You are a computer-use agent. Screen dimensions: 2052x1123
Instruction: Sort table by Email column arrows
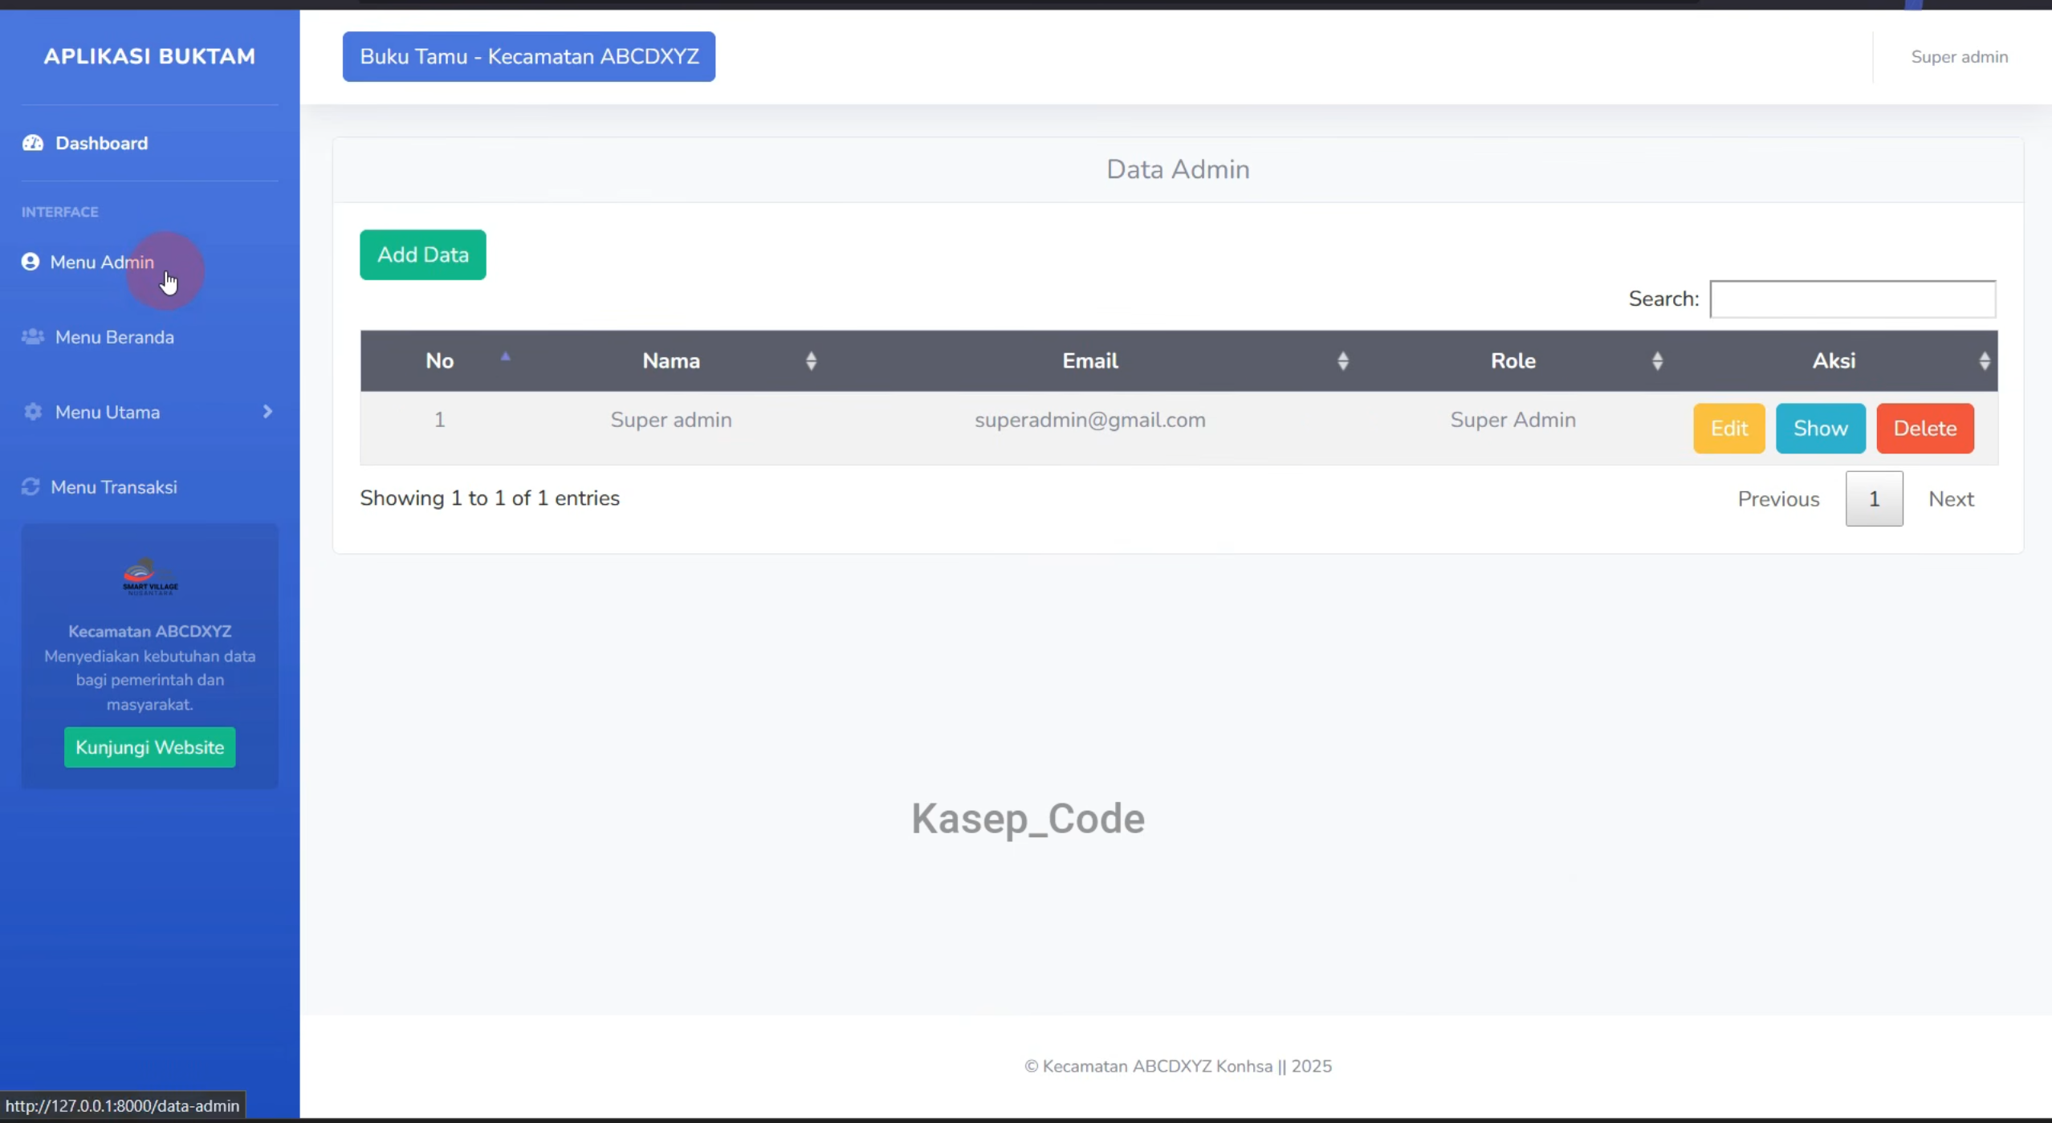[x=1342, y=361]
